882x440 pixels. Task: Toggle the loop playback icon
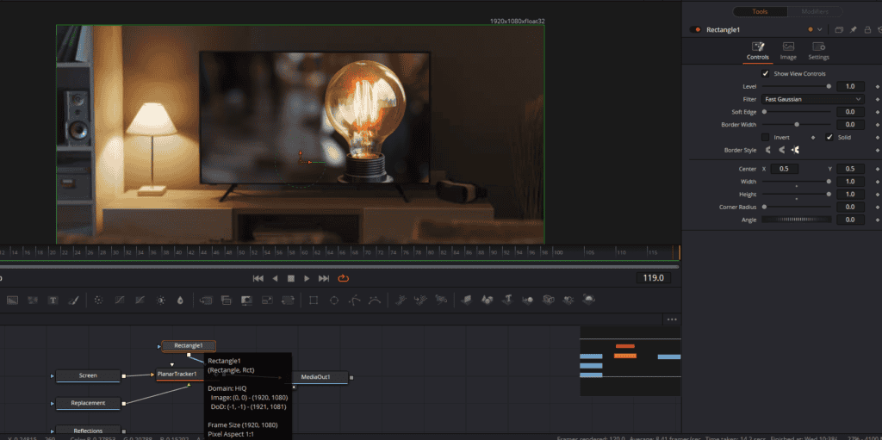[343, 278]
